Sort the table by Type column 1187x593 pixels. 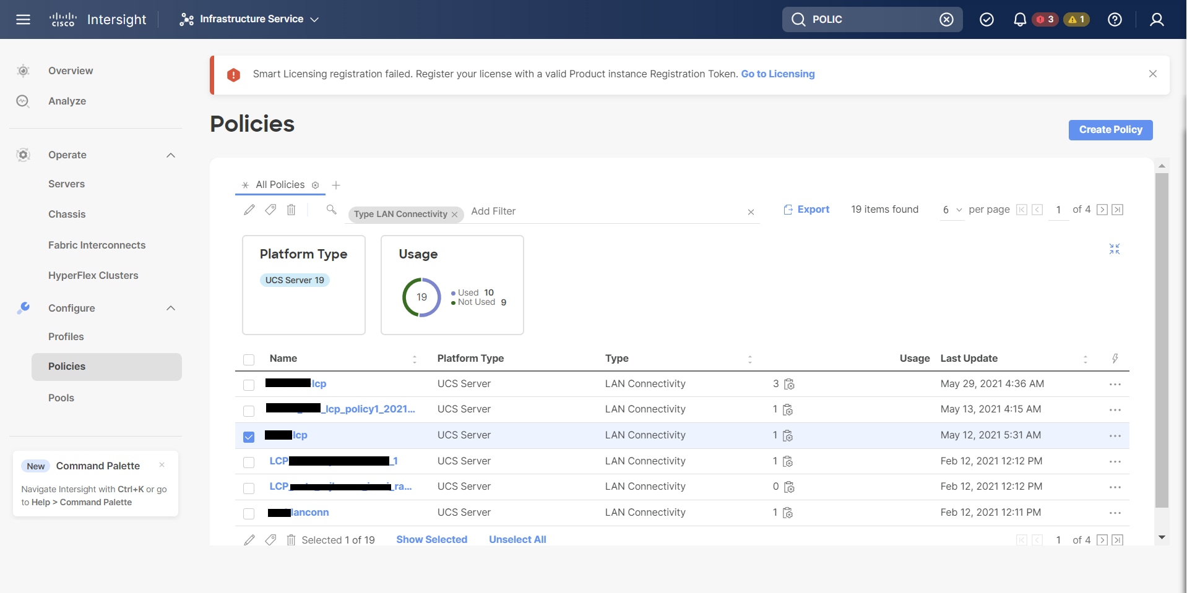coord(750,359)
